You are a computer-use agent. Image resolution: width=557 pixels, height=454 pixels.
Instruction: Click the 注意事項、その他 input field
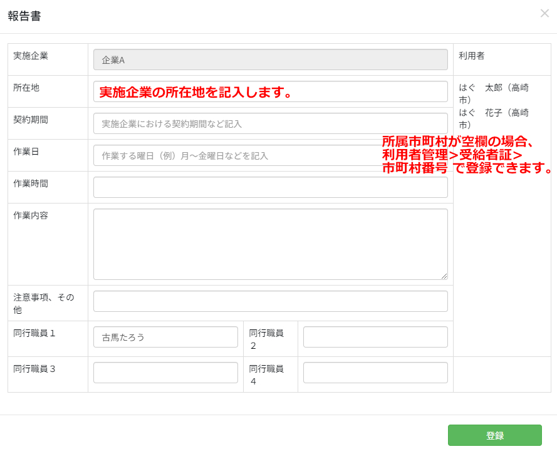270,301
